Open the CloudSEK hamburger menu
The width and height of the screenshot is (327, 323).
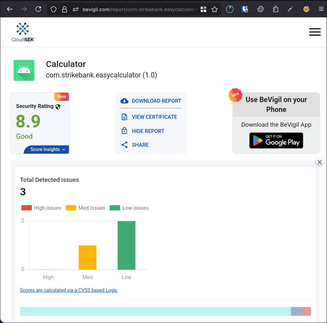(x=315, y=32)
